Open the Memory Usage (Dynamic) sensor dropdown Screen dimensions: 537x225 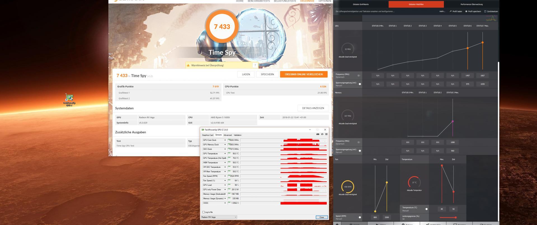tap(225, 198)
